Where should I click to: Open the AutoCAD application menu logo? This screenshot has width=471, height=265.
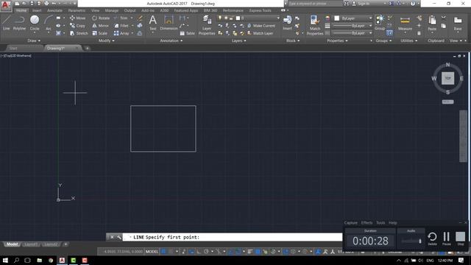tap(6, 5)
